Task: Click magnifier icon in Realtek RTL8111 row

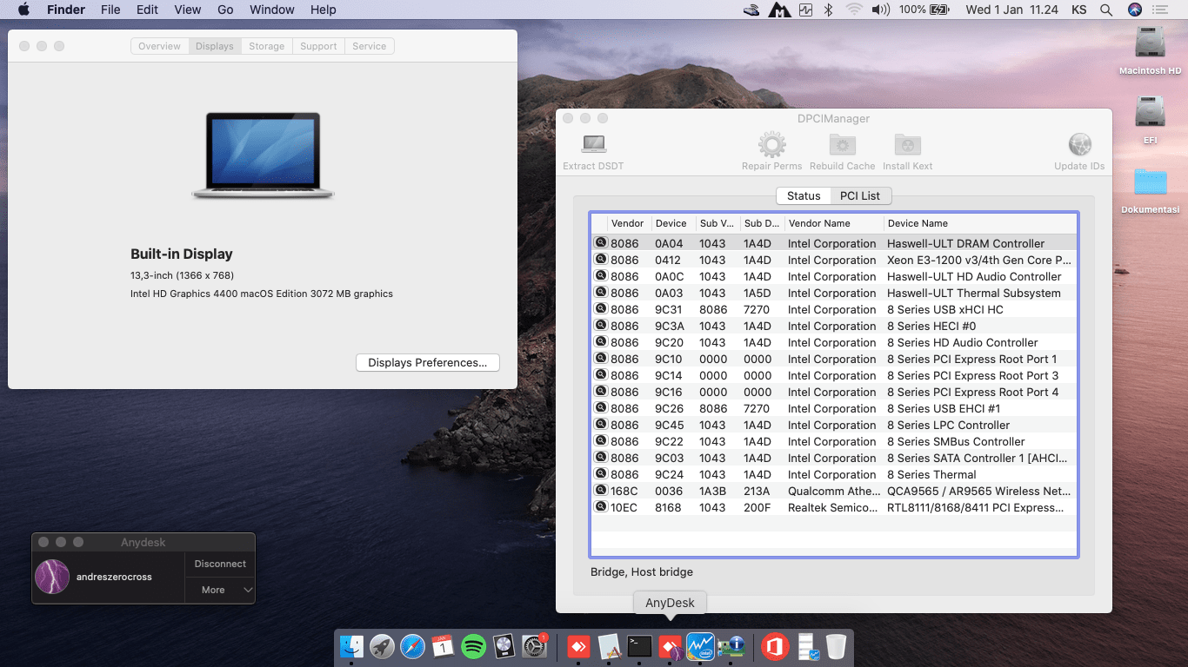Action: (x=600, y=507)
